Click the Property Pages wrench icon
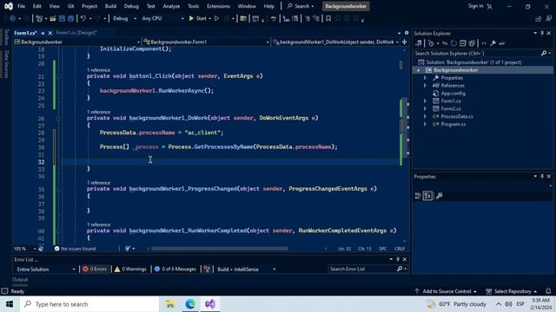 point(439,196)
